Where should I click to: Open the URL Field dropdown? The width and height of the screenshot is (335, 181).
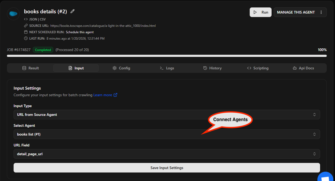tap(167, 154)
